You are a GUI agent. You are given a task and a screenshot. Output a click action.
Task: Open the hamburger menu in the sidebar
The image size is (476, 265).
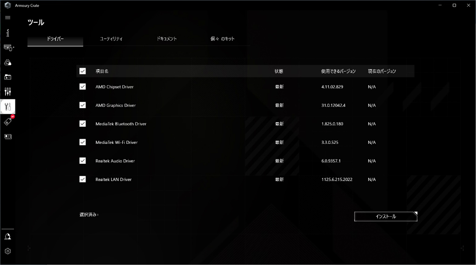tap(8, 18)
